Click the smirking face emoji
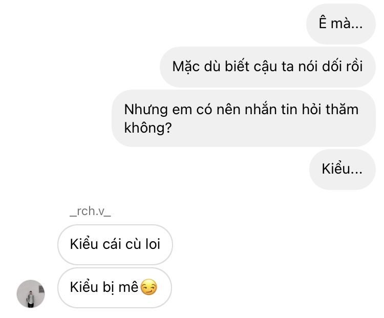The image size is (384, 318). point(149,287)
